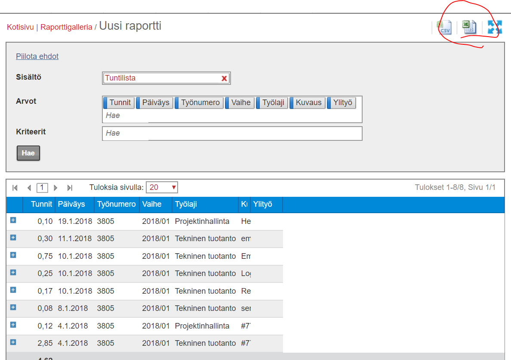The image size is (511, 360).
Task: Click date cell 19.1.2018
Action: pyautogui.click(x=75, y=221)
